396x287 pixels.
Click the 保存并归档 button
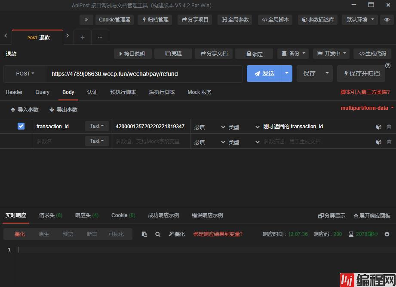coord(361,74)
